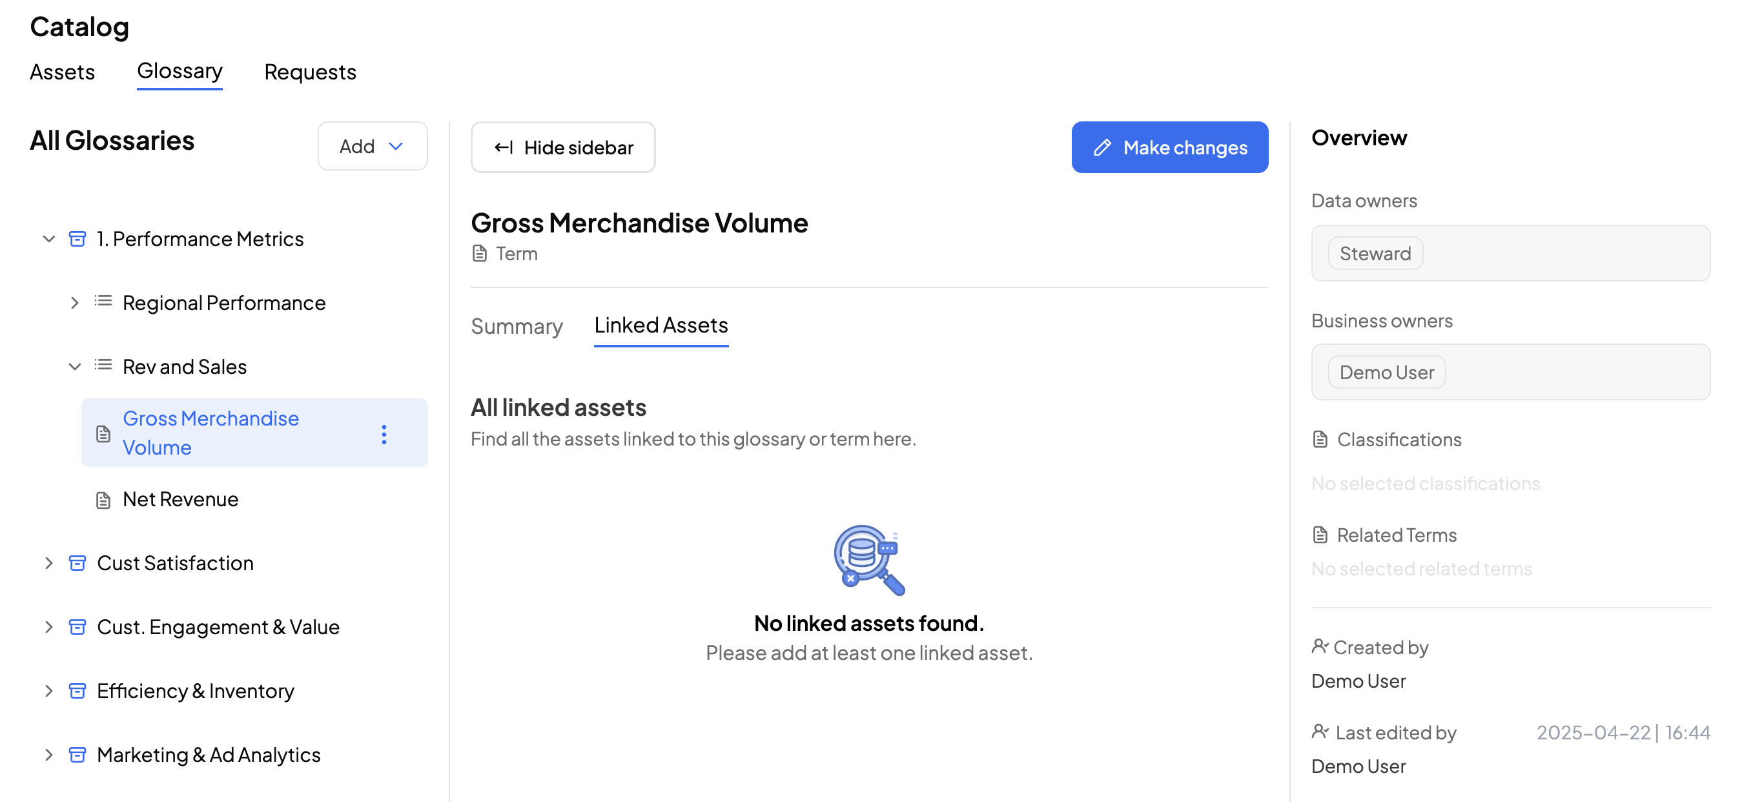Select the Net Revenue term
The width and height of the screenshot is (1742, 802).
click(x=180, y=500)
